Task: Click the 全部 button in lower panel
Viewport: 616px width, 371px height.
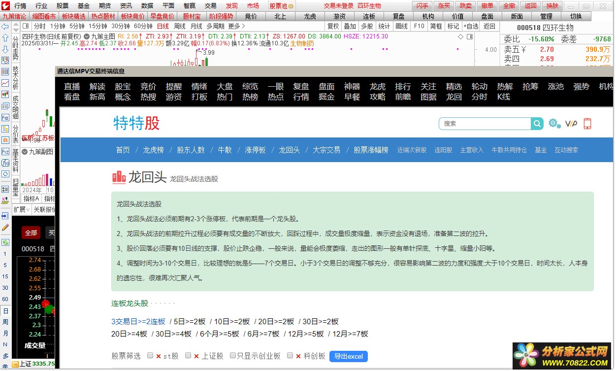Action: click(31, 233)
